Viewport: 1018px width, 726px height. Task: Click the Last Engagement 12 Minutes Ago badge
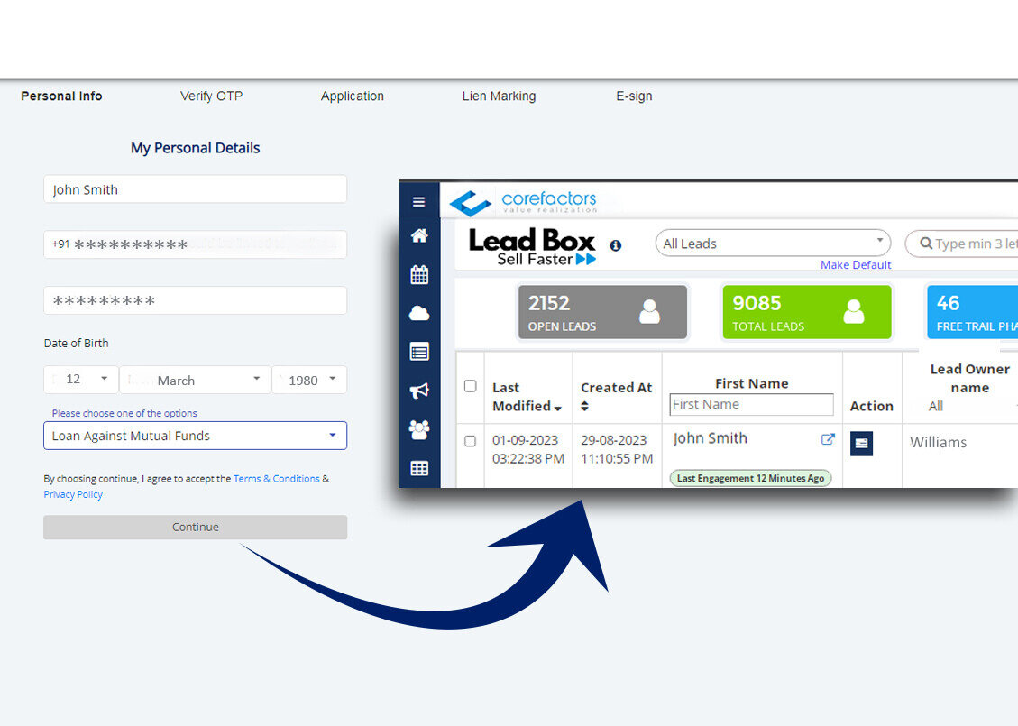[x=750, y=479]
